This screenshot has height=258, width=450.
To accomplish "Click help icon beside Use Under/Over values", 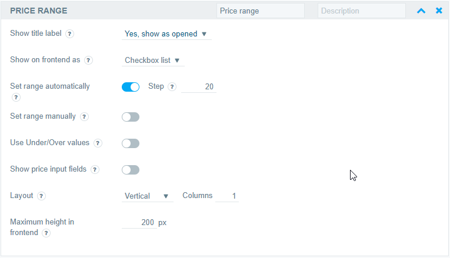I will pyautogui.click(x=98, y=143).
